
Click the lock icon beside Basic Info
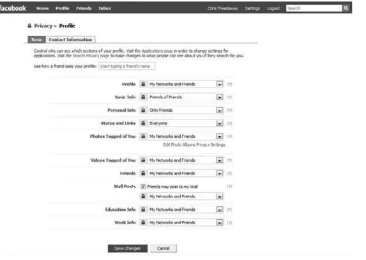143,97
